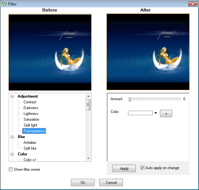
Task: Click the Filter window house icon
Action: 4,4
